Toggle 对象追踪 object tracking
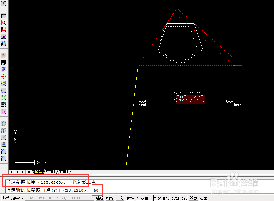This screenshot has width=274, height=201. (162, 198)
